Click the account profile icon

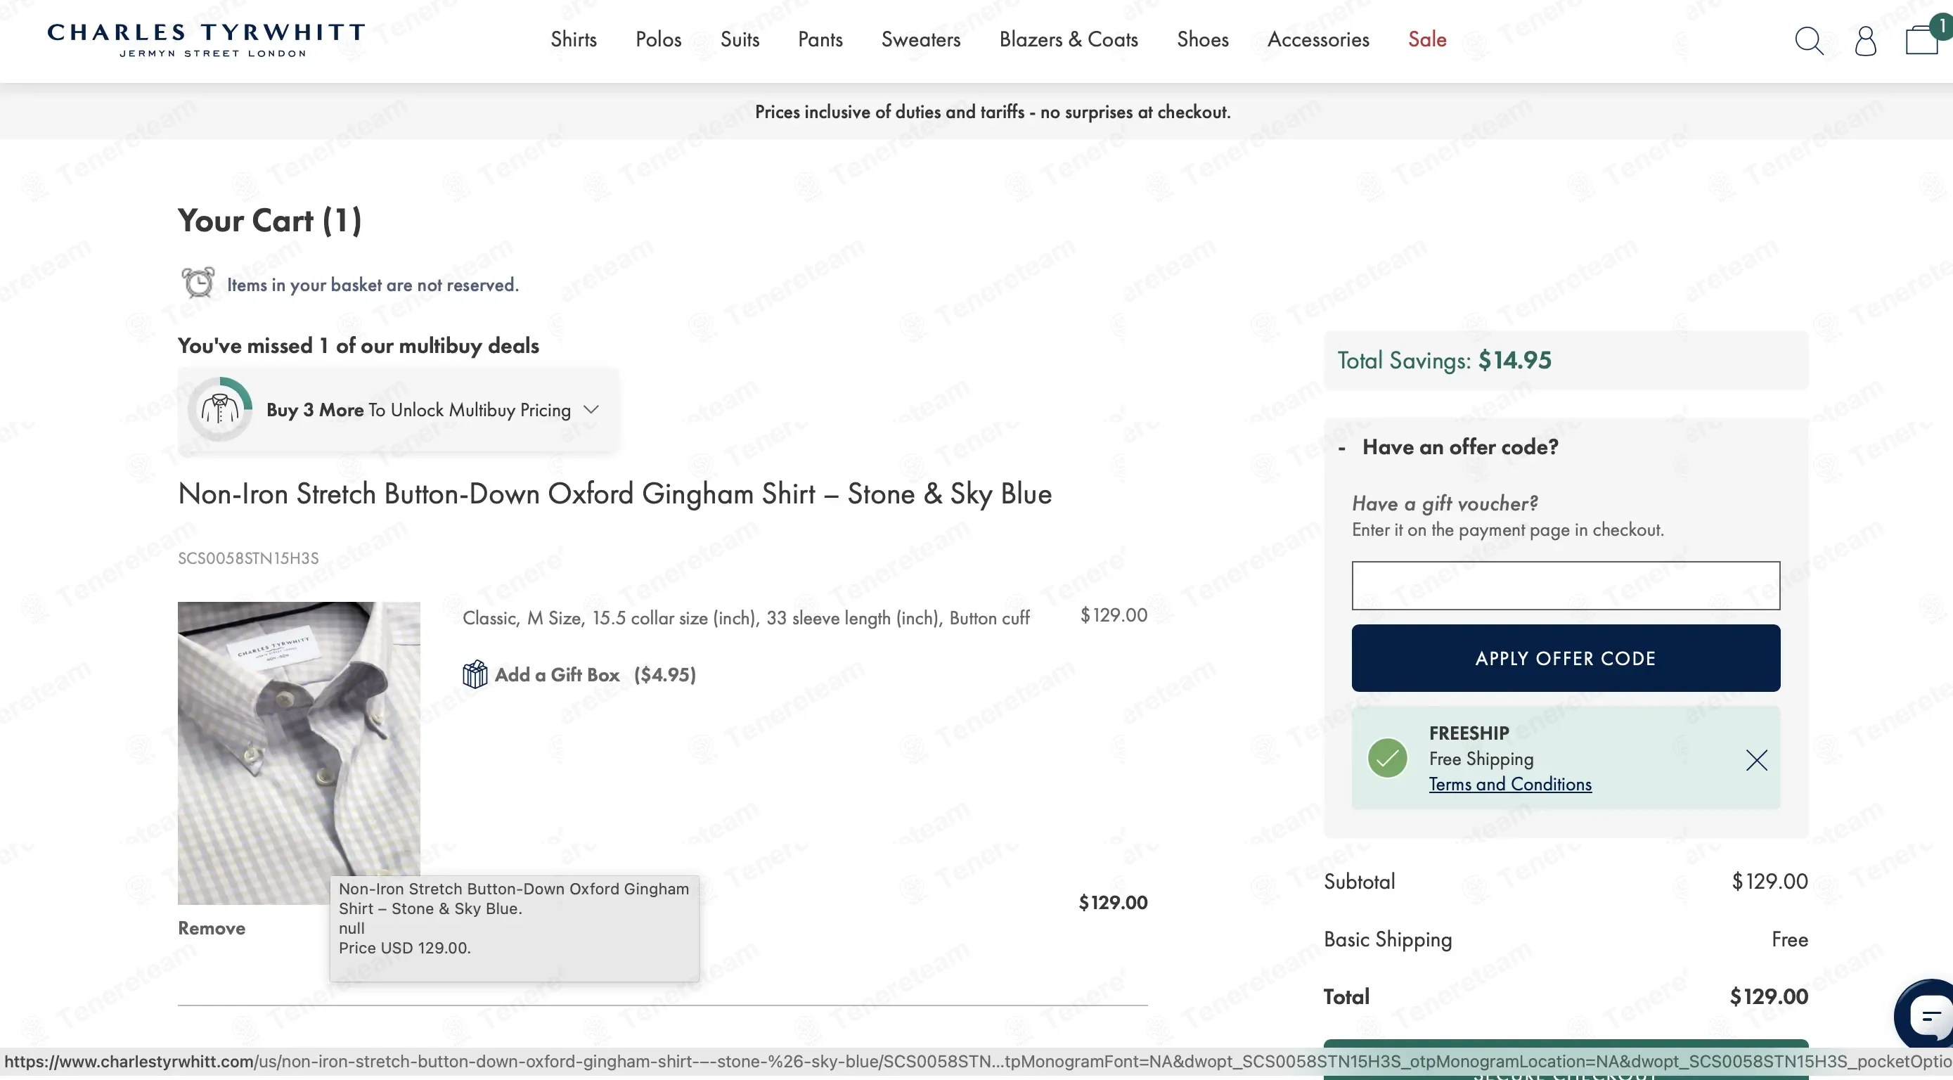1865,41
